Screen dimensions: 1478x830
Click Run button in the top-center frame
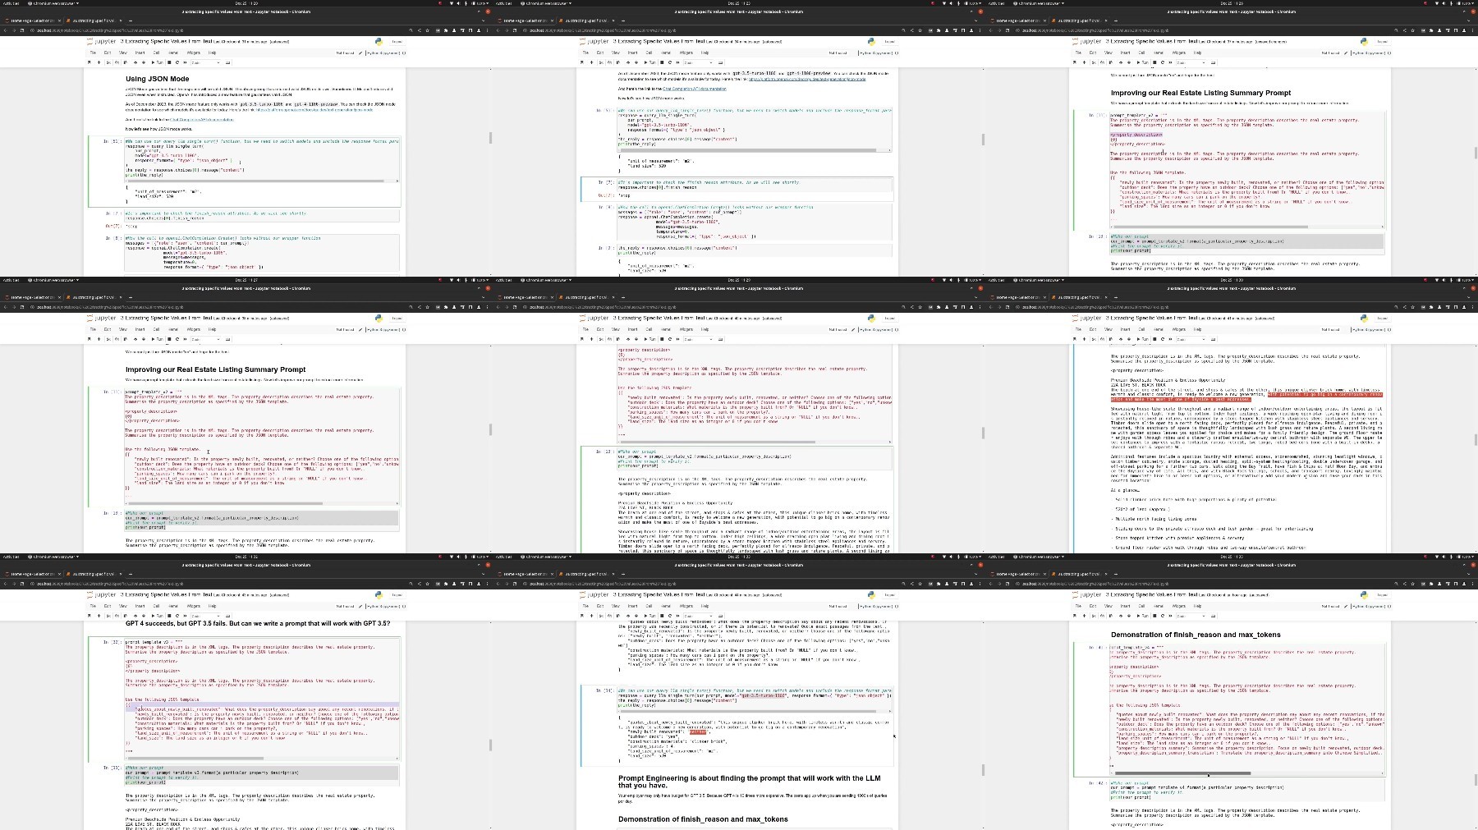coord(649,62)
